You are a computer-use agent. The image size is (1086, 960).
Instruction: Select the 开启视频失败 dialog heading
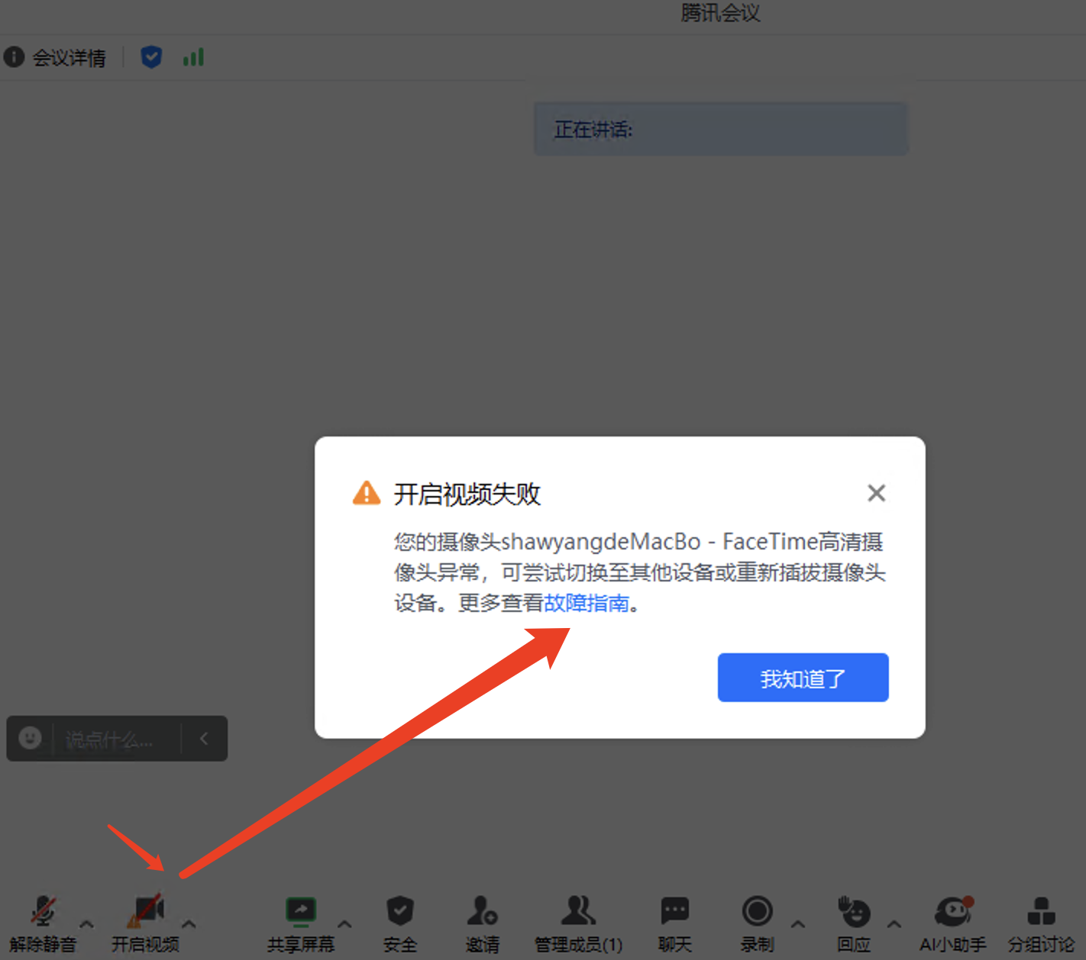click(467, 494)
